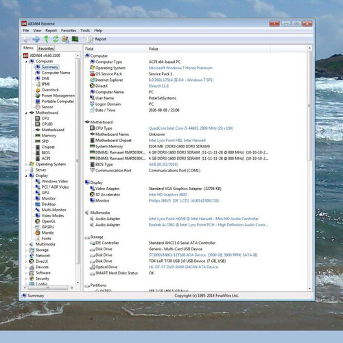Viewport: 343px width, 343px height.
Task: Open the File menu
Action: (26, 30)
